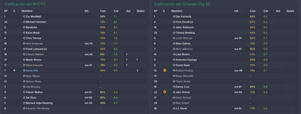Viewport: 301px width, 114px height.
Task: Open Chris Duvall player name
Action: click(184, 22)
